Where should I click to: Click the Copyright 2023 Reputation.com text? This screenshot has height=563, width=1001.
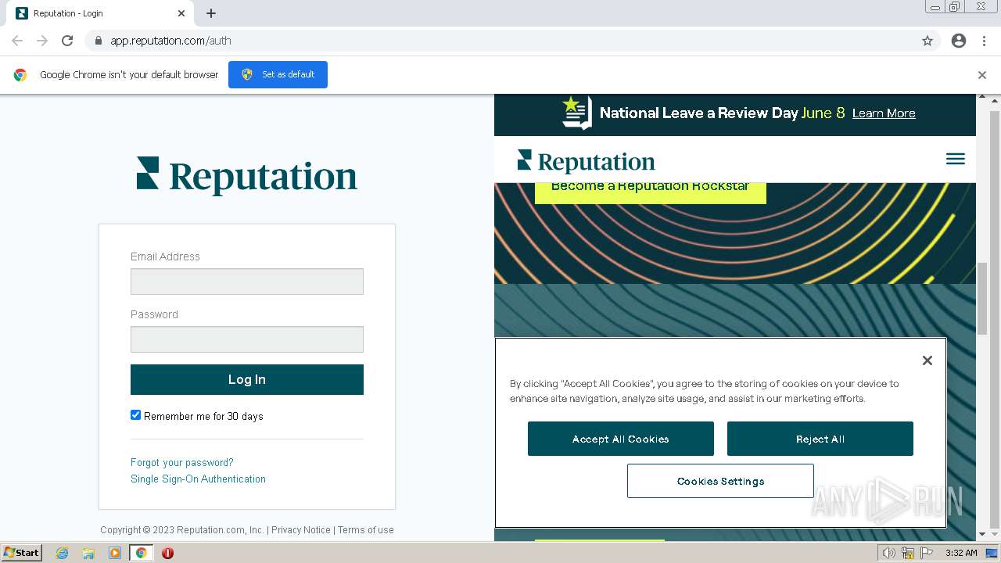tap(182, 529)
